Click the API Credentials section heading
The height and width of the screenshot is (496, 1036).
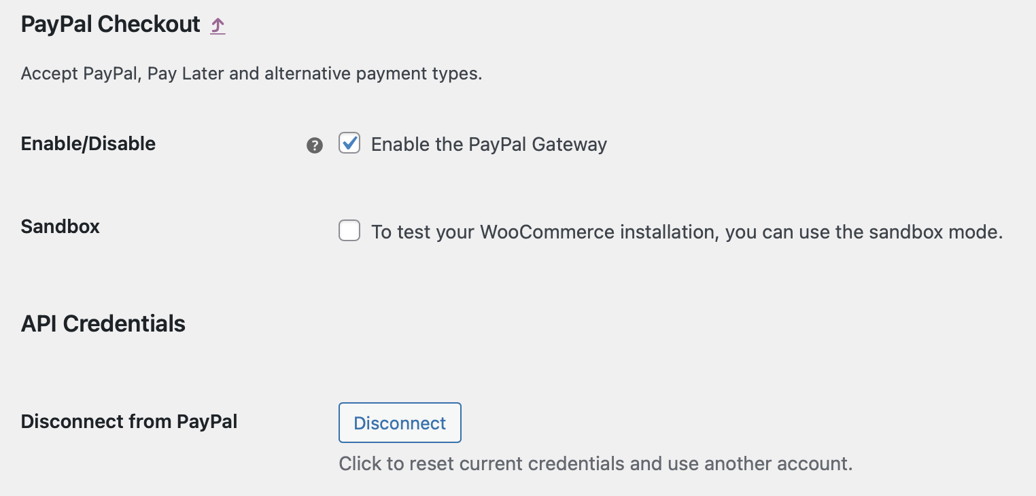click(103, 324)
